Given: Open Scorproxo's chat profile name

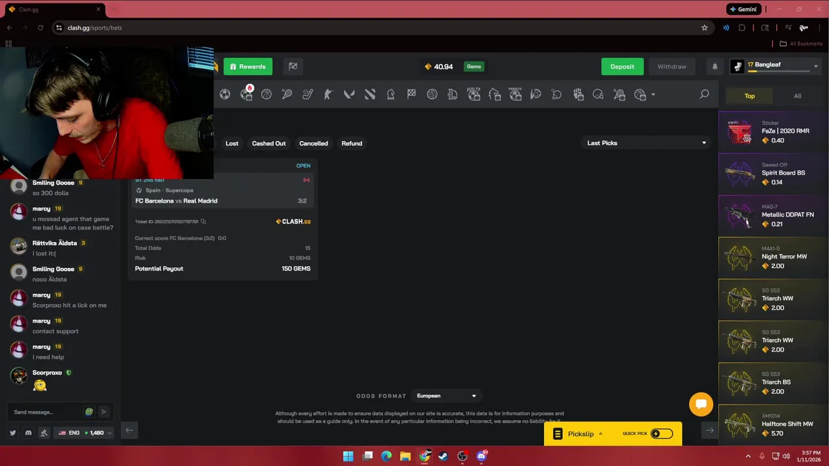Looking at the screenshot, I should point(47,373).
